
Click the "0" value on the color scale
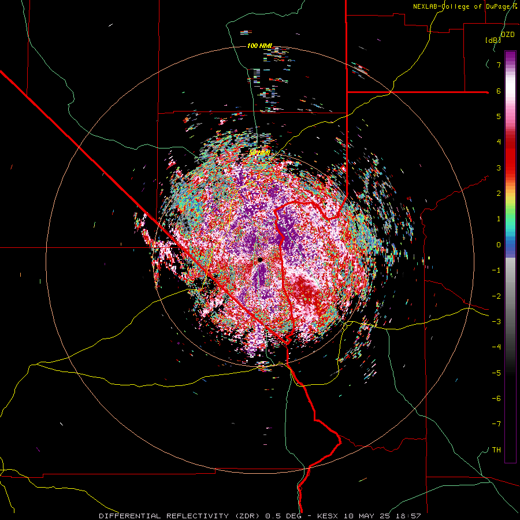499,245
